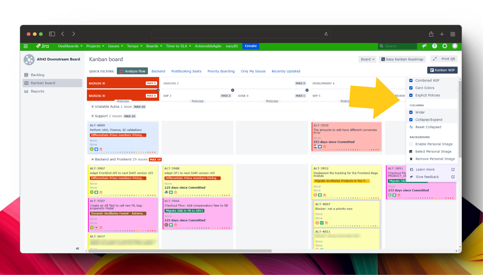Open the user profile avatar menu
483x275 pixels.
[455, 46]
